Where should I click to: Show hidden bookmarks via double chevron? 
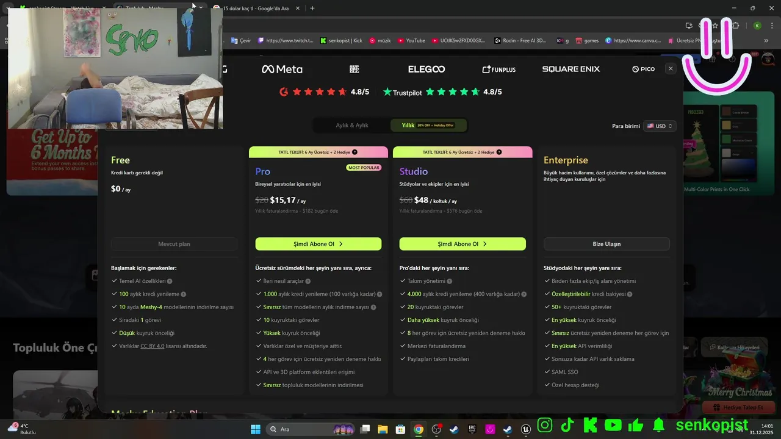point(766,41)
